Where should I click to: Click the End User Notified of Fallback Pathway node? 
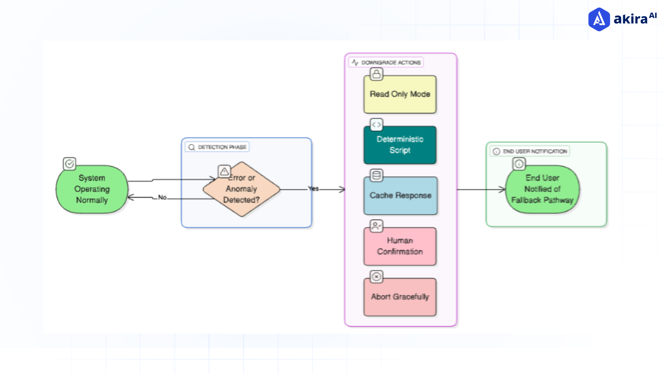coord(542,189)
